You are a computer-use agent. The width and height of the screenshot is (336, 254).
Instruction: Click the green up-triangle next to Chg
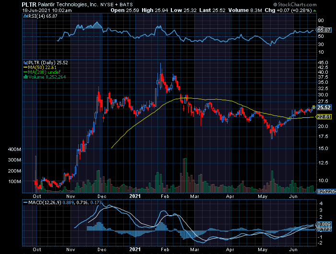(314, 11)
